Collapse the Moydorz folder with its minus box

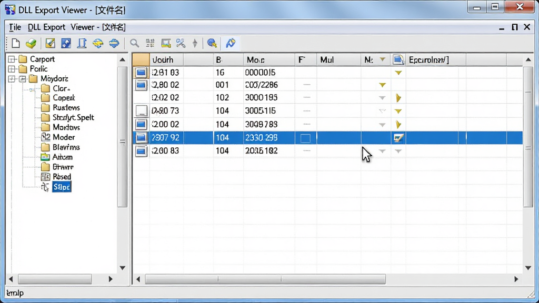(x=22, y=79)
